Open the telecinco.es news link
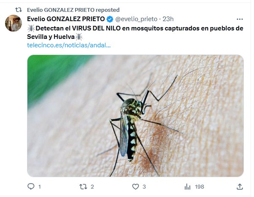This screenshot has width=254, height=197. [69, 45]
